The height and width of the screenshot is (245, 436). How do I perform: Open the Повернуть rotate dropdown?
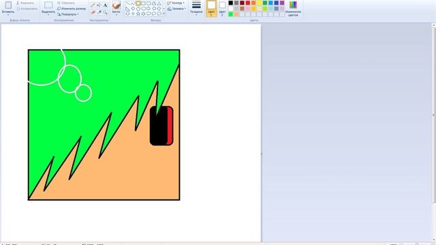(68, 14)
